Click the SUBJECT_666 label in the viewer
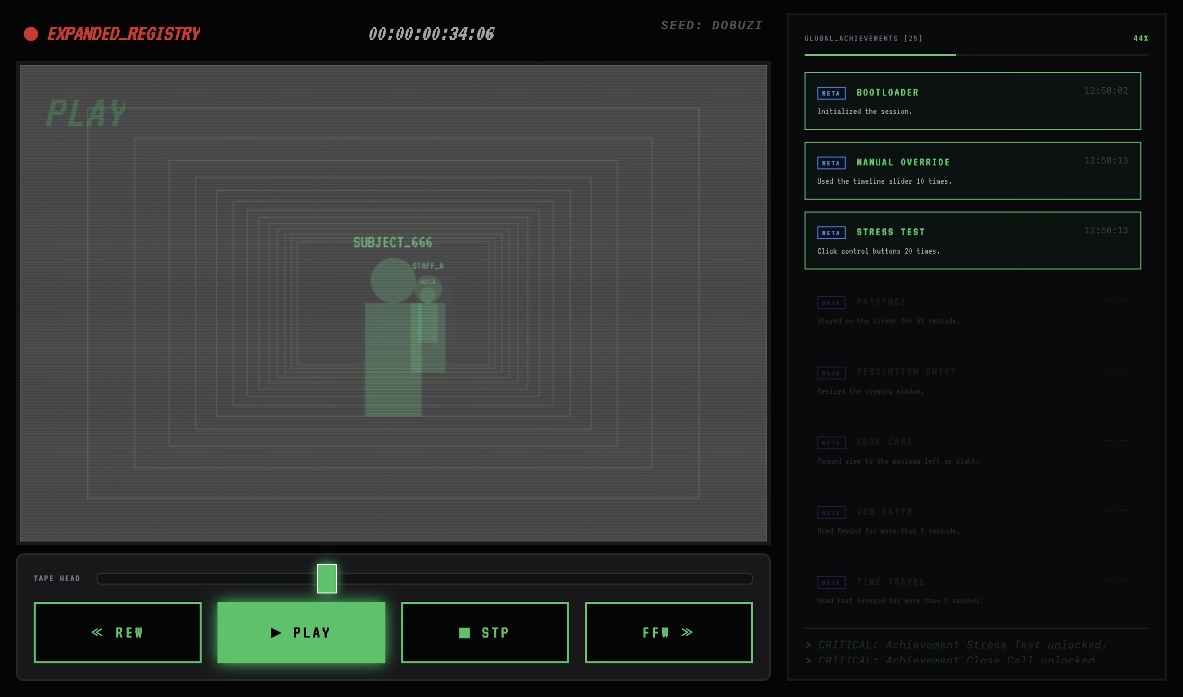 coord(392,243)
